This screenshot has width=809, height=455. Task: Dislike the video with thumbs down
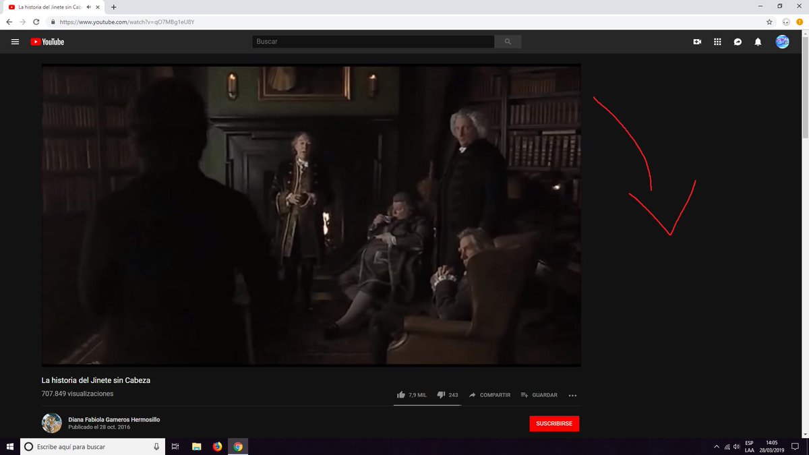448,395
